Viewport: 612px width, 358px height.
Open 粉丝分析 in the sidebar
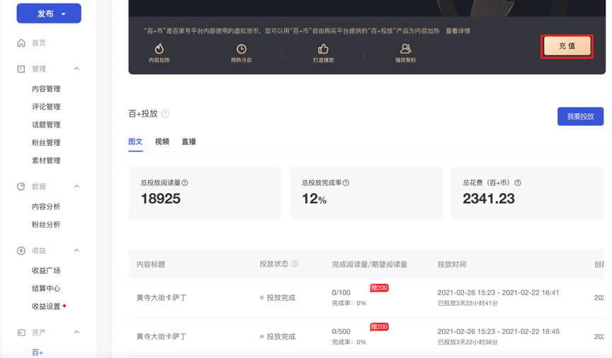click(x=46, y=224)
